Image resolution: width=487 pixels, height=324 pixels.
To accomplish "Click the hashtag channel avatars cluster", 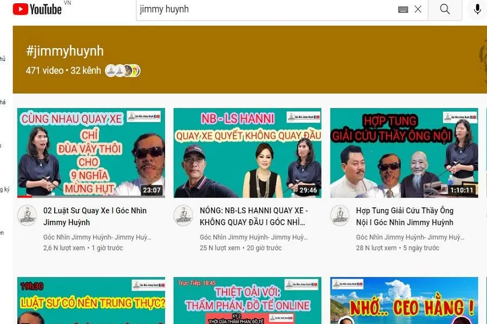I will click(x=123, y=71).
